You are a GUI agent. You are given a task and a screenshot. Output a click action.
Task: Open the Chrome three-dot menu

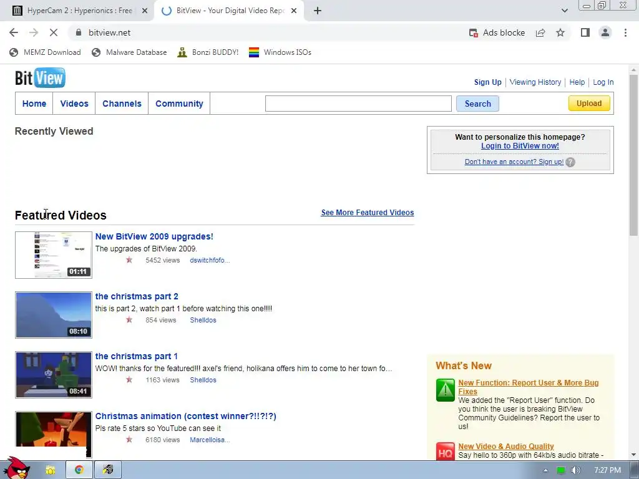[x=625, y=32]
